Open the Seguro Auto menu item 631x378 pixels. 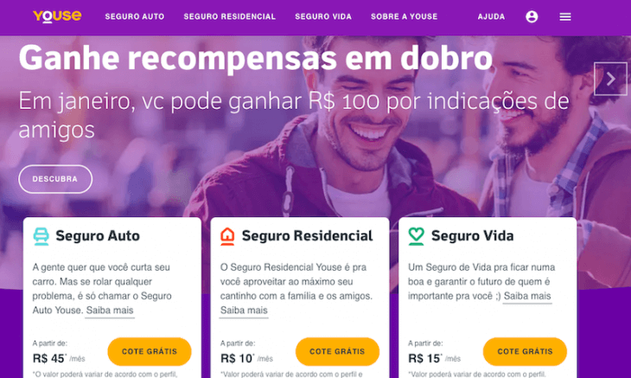tap(135, 16)
